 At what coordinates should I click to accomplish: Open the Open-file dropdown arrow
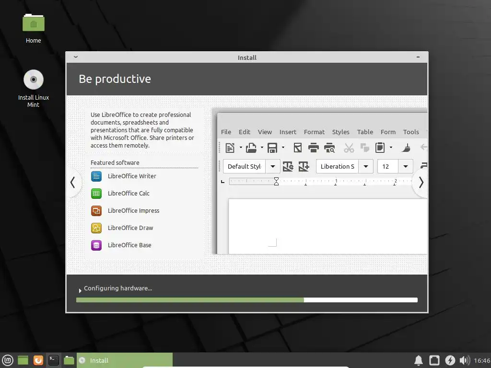point(262,148)
